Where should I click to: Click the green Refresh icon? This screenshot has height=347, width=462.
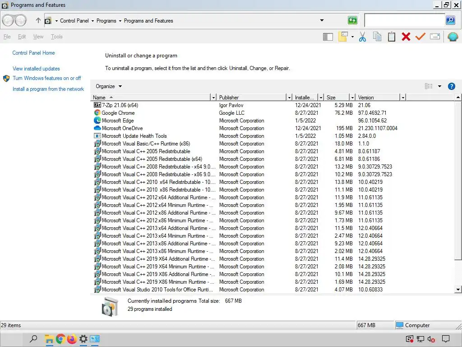coord(352,20)
